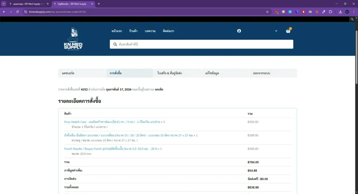Select the ออกจากระบบ logout tab
358x194 pixels.
click(x=273, y=73)
